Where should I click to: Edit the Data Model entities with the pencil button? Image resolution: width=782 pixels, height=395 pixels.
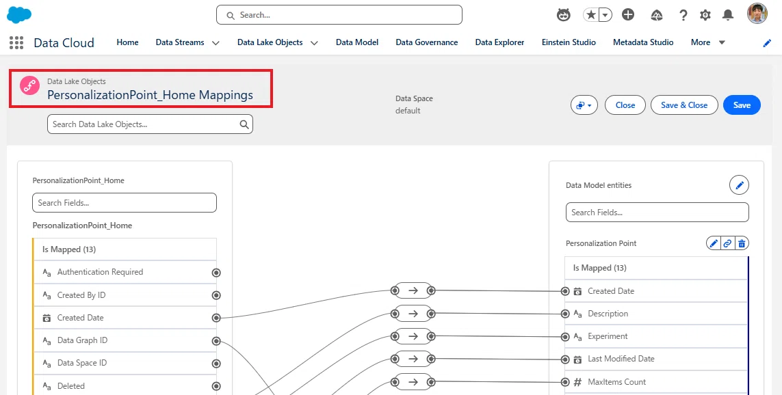click(739, 185)
